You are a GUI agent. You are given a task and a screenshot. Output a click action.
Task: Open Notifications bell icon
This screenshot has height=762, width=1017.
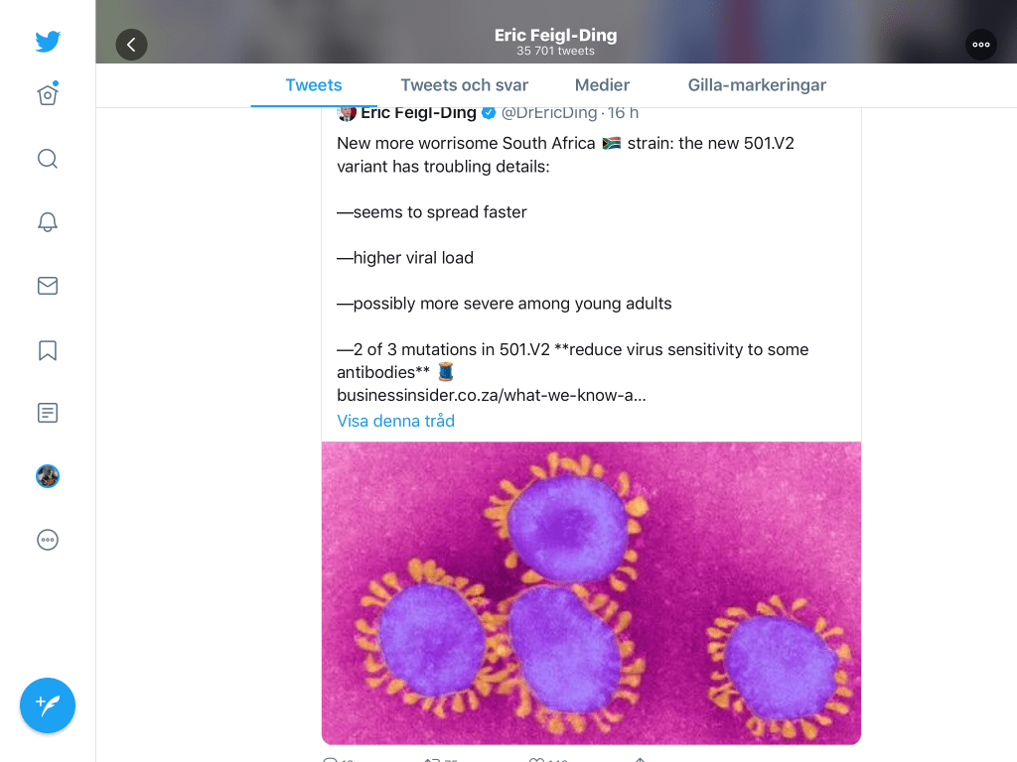pyautogui.click(x=48, y=222)
